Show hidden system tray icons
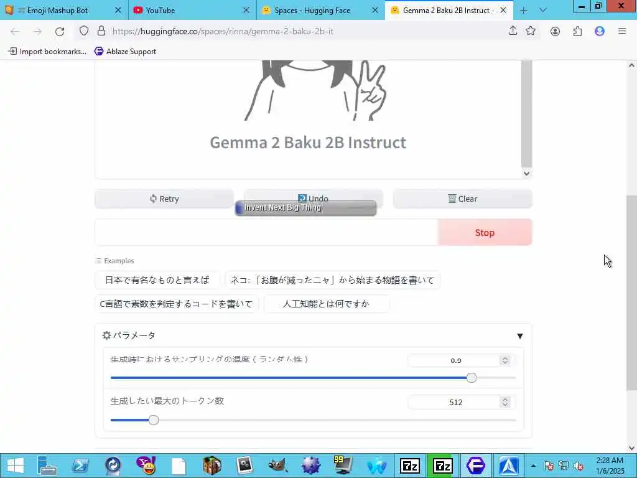637x478 pixels. click(x=533, y=466)
